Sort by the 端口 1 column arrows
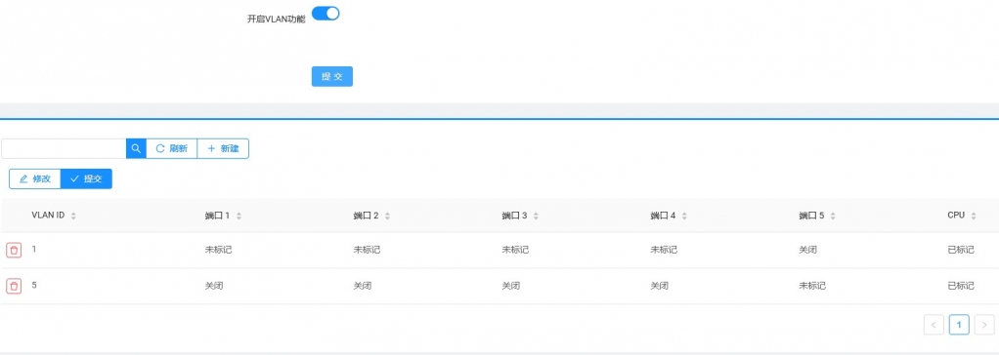Image resolution: width=999 pixels, height=355 pixels. pos(239,216)
